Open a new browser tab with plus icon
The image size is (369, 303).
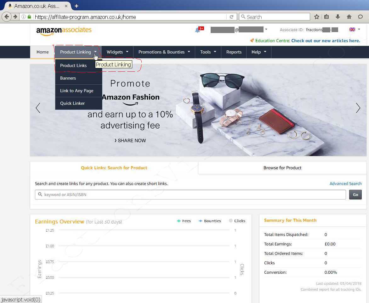(77, 6)
